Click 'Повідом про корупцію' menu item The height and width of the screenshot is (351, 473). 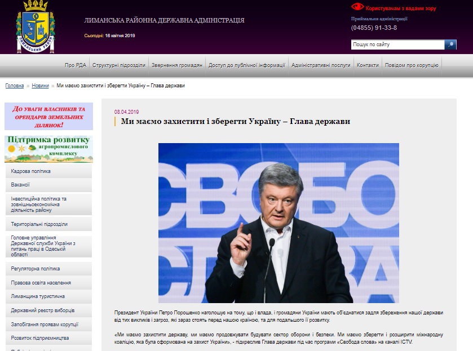(x=412, y=65)
